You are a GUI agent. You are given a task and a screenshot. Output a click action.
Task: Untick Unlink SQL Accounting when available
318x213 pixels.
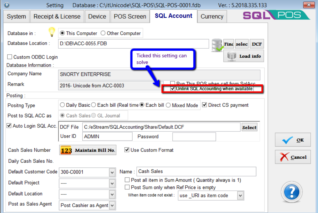173,89
